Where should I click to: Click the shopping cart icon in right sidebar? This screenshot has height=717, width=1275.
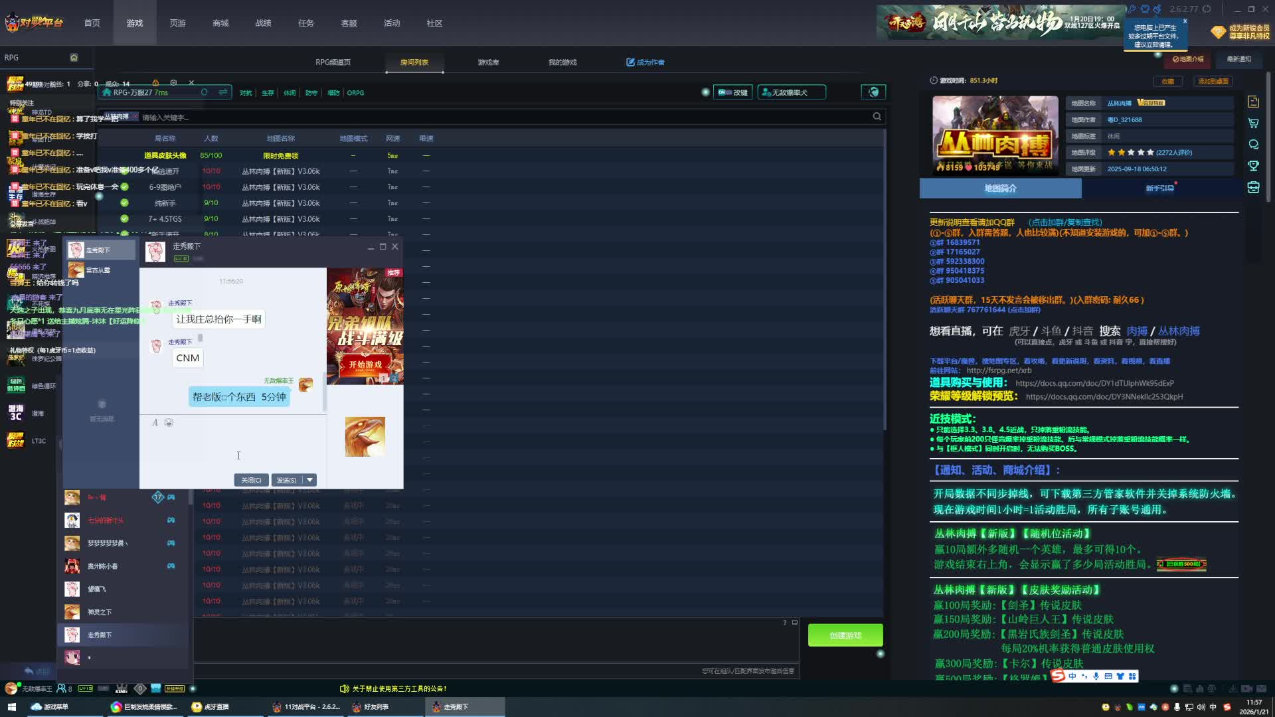point(1253,123)
